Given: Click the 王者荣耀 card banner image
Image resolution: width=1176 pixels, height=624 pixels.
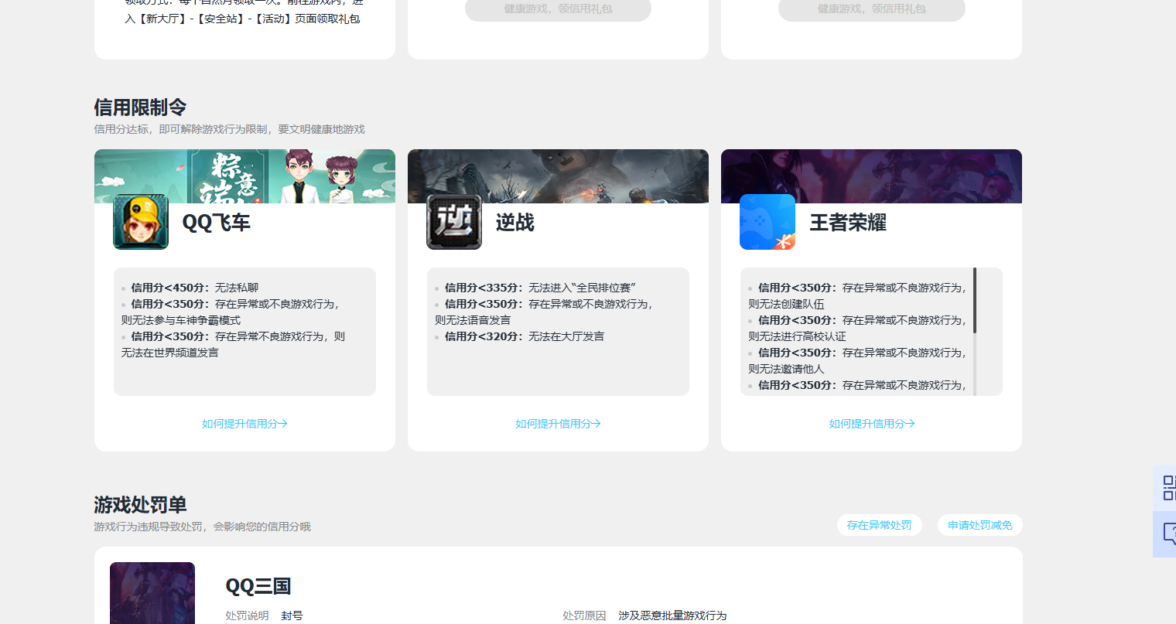Looking at the screenshot, I should click(x=871, y=176).
